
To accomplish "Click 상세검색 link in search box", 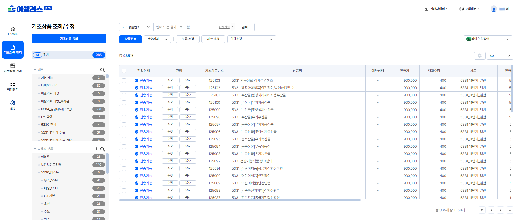I will point(224,27).
